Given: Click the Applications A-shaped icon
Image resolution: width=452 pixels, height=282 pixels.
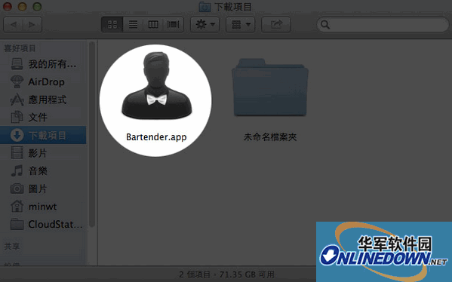Looking at the screenshot, I should point(17,100).
